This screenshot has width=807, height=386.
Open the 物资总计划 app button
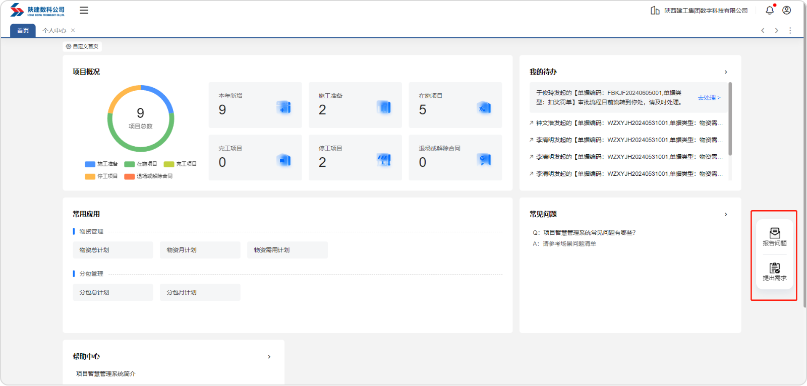point(112,250)
